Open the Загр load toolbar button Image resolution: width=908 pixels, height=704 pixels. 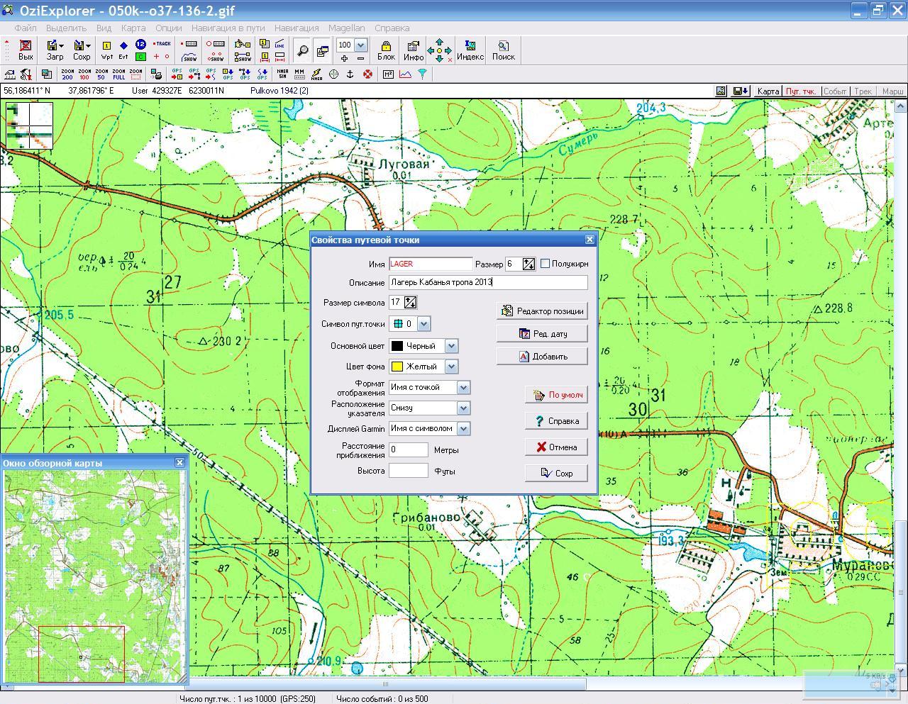click(55, 50)
